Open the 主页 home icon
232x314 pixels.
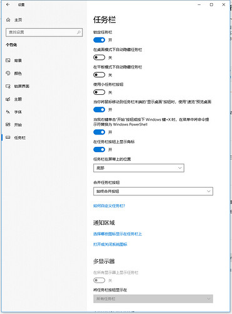8,20
